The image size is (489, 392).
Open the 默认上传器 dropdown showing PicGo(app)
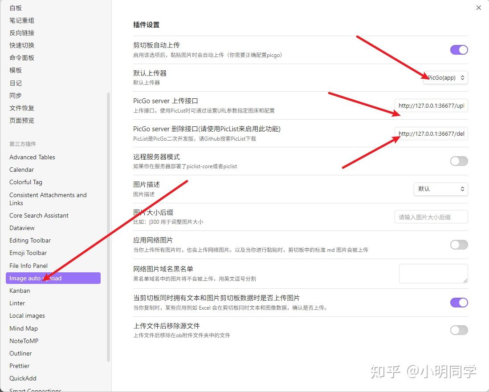click(x=445, y=77)
